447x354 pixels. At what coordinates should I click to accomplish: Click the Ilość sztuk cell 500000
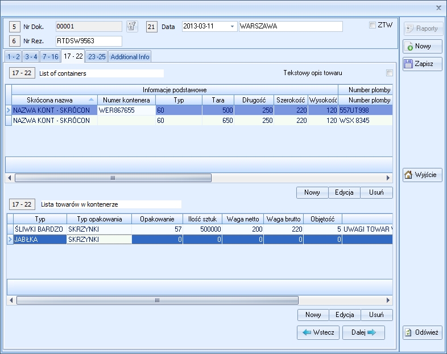click(x=202, y=229)
